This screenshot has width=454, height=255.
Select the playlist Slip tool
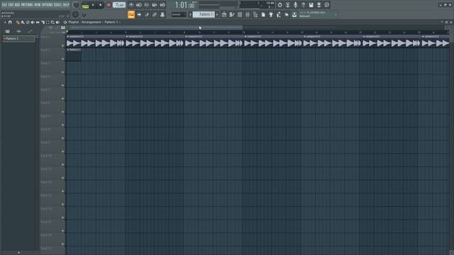(x=38, y=22)
